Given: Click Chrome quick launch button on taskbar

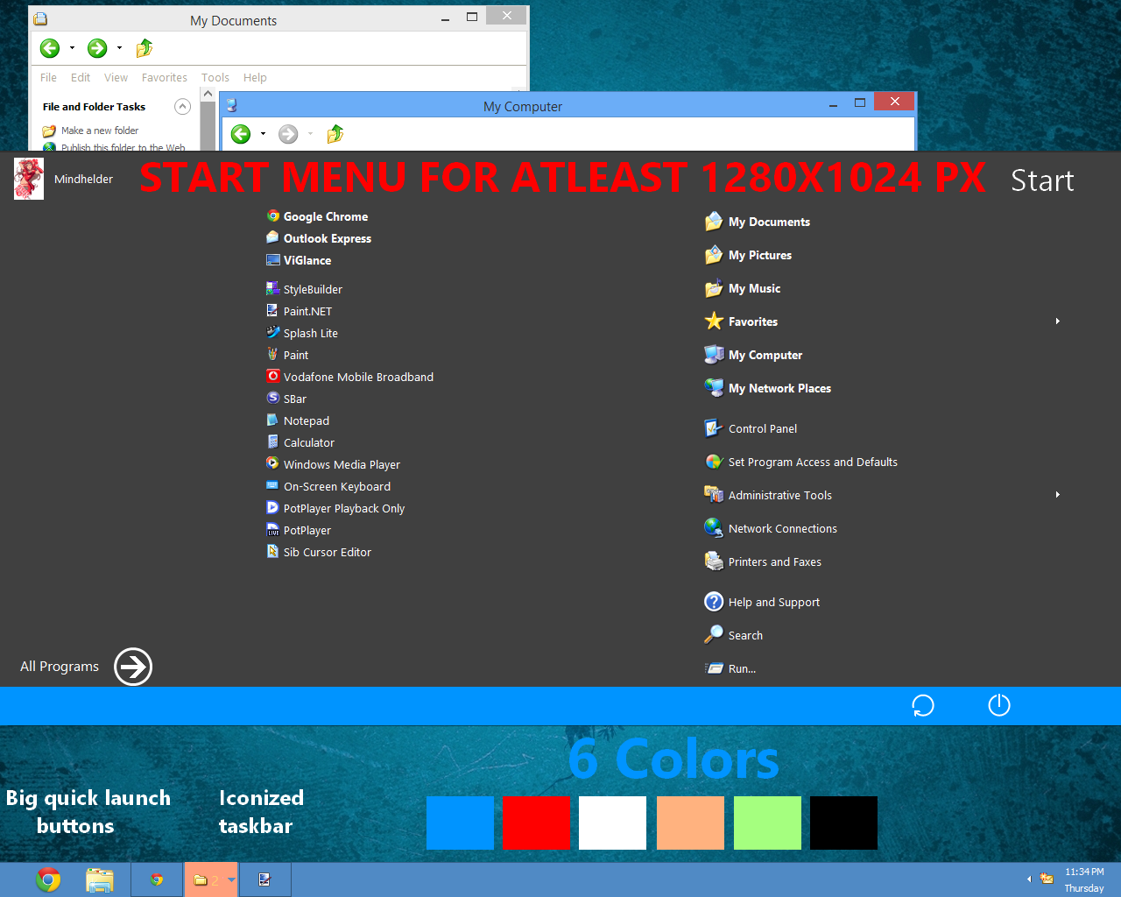Looking at the screenshot, I should [48, 879].
